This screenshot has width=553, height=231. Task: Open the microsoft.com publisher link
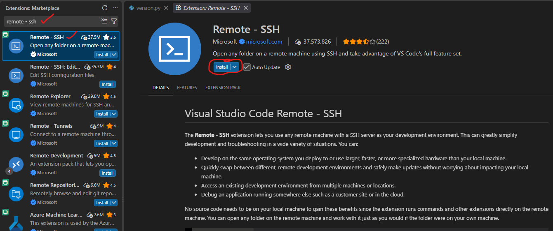click(264, 42)
